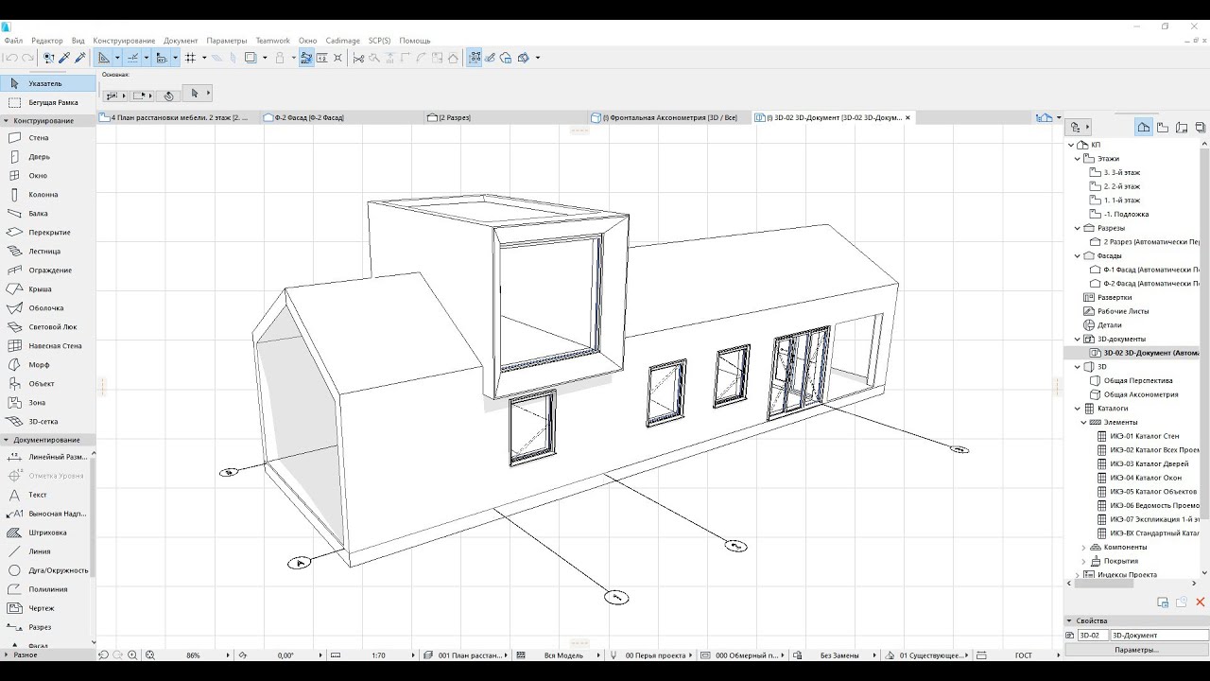Toggle the highlighted group suspend button
This screenshot has width=1210, height=681.
(475, 58)
